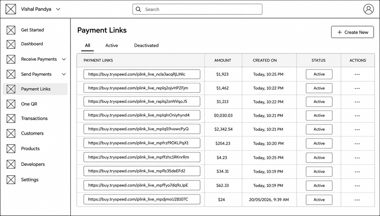Switch to the Active tab
Image resolution: width=380 pixels, height=216 pixels.
tap(112, 45)
